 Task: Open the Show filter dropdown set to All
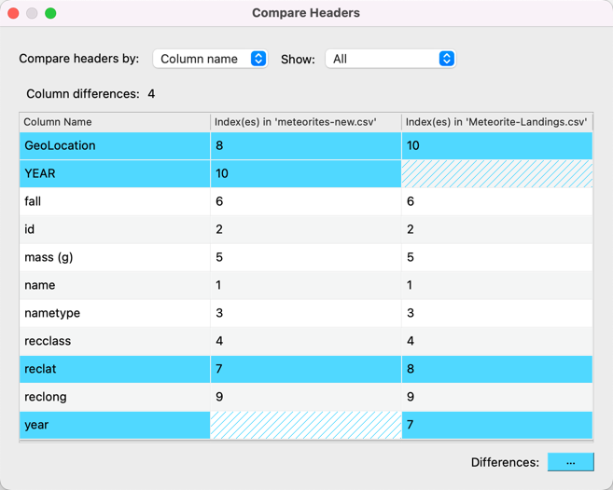(389, 59)
